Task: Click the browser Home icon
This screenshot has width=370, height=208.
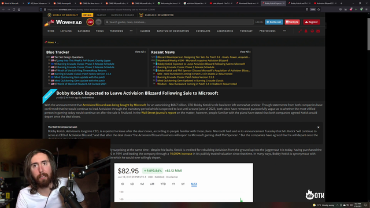Action: click(x=19, y=9)
